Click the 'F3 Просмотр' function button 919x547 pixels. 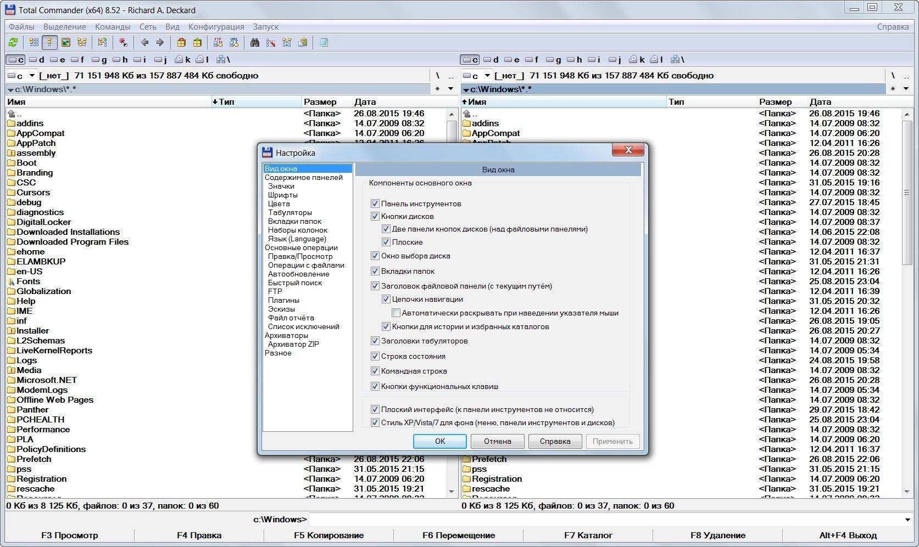tap(70, 535)
